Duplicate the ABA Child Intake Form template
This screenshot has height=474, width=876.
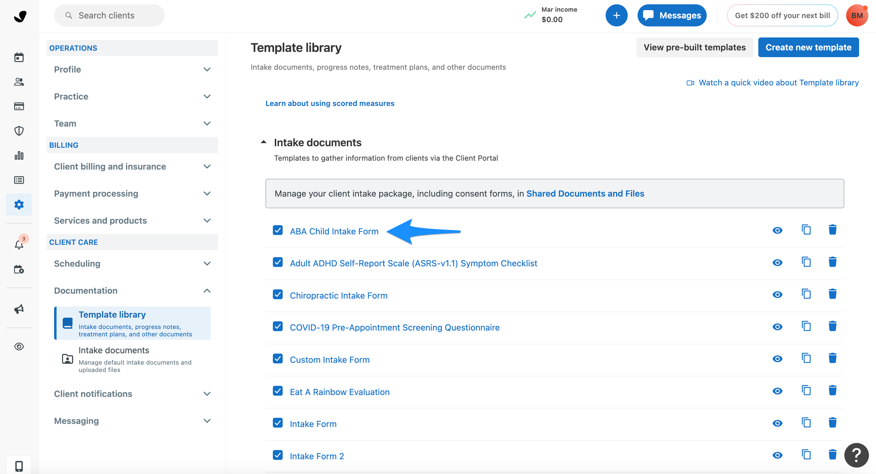[806, 229]
